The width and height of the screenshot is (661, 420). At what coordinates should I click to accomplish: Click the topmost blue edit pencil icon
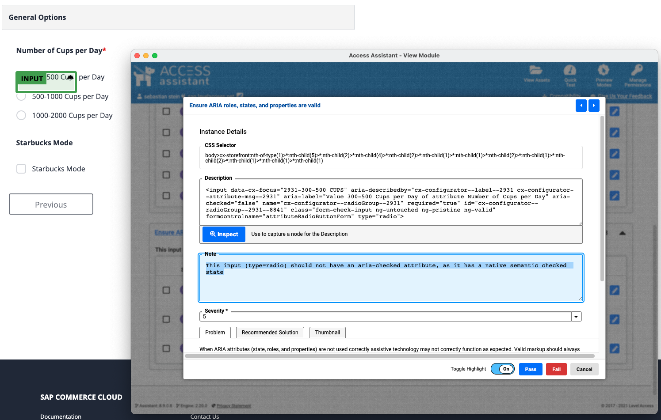pyautogui.click(x=615, y=111)
